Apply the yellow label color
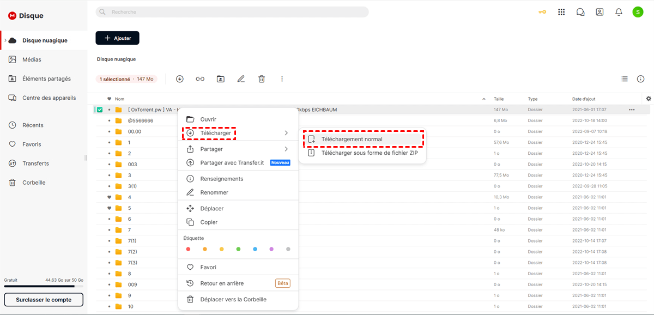 click(x=222, y=249)
